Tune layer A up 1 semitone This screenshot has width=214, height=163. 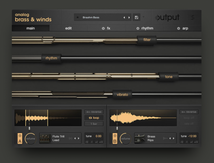tap(96, 142)
